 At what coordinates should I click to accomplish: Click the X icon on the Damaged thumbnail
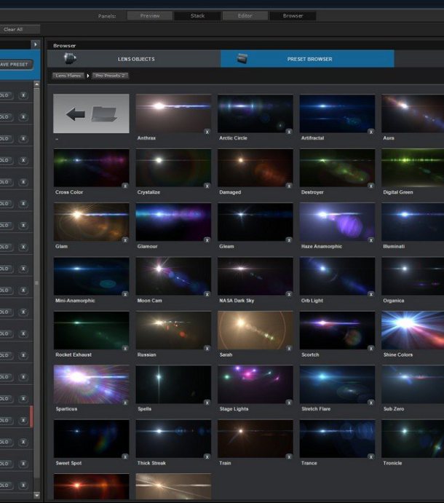pos(289,186)
